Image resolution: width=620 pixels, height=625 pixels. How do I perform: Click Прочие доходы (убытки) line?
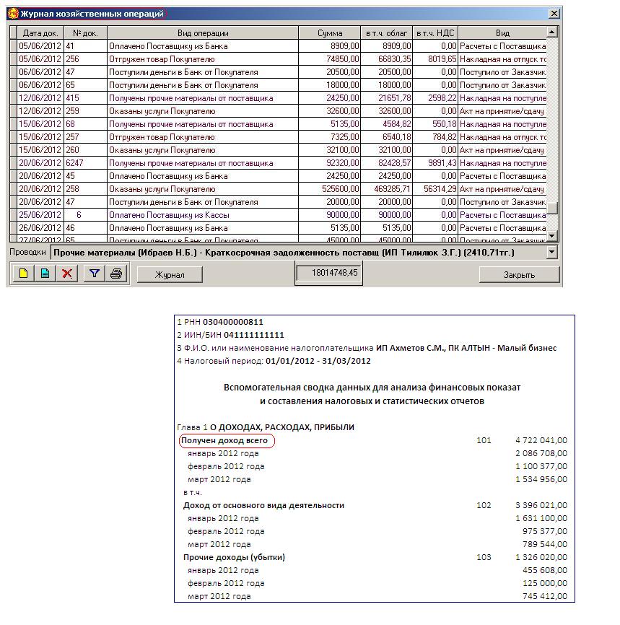pyautogui.click(x=234, y=557)
